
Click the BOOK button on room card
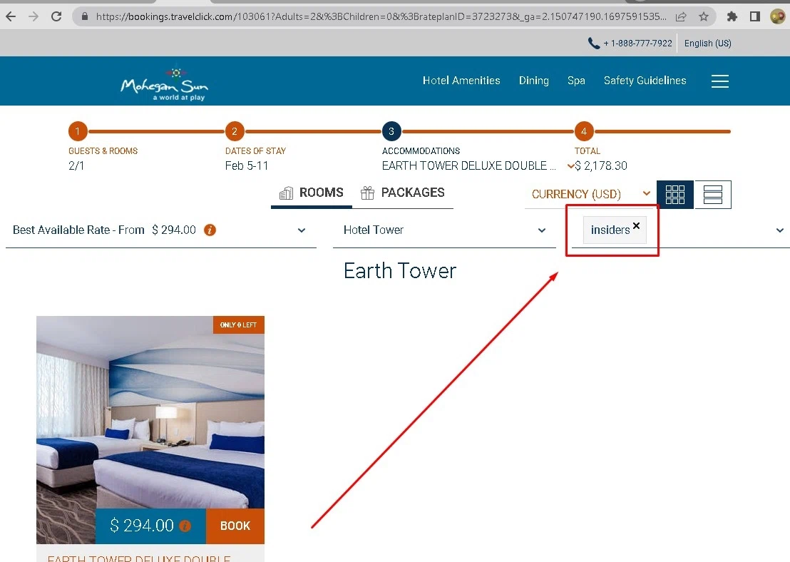[235, 526]
